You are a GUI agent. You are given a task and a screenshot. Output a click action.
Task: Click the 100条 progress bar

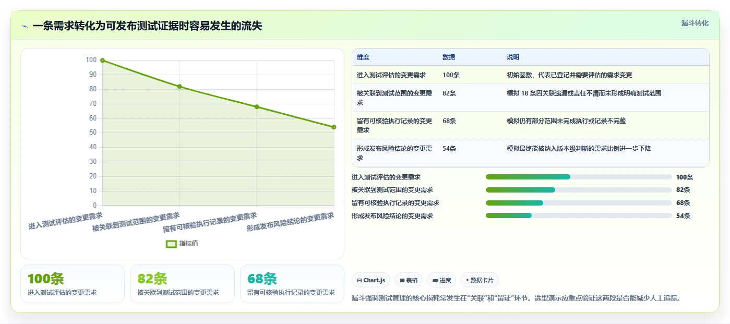tap(579, 177)
